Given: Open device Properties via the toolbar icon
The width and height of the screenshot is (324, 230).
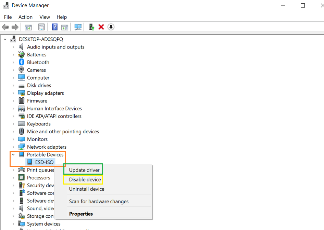Looking at the screenshot, I should click(41, 27).
